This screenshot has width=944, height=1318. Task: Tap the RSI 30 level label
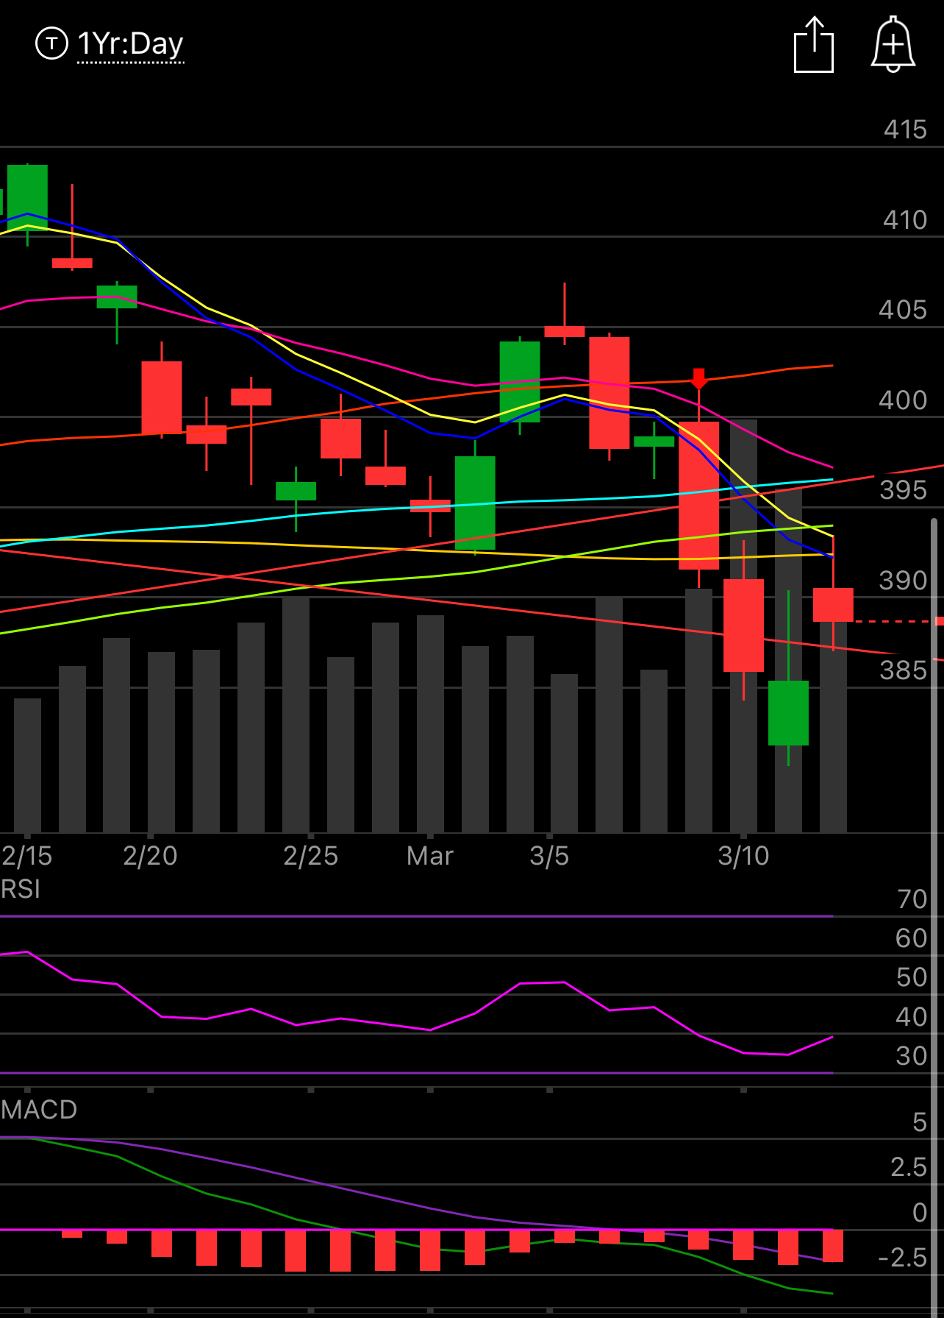tap(912, 1056)
